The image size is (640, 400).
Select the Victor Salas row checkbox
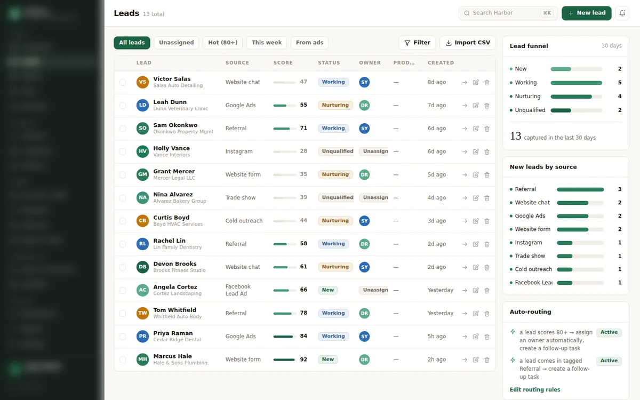click(123, 83)
